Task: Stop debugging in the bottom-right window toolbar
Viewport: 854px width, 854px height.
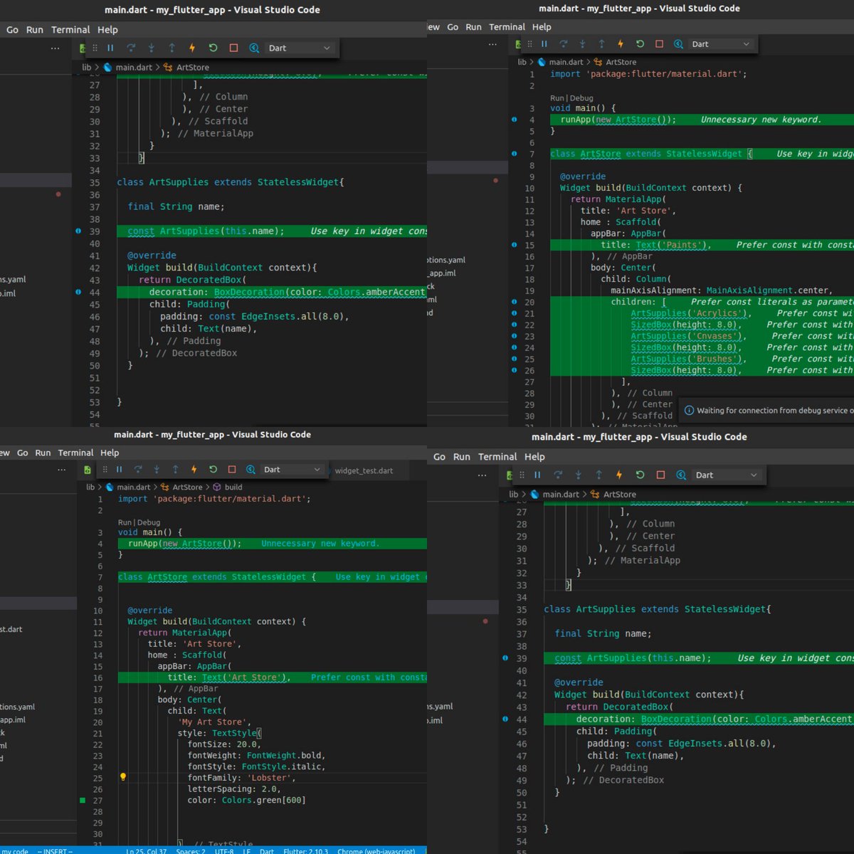Action: 660,475
